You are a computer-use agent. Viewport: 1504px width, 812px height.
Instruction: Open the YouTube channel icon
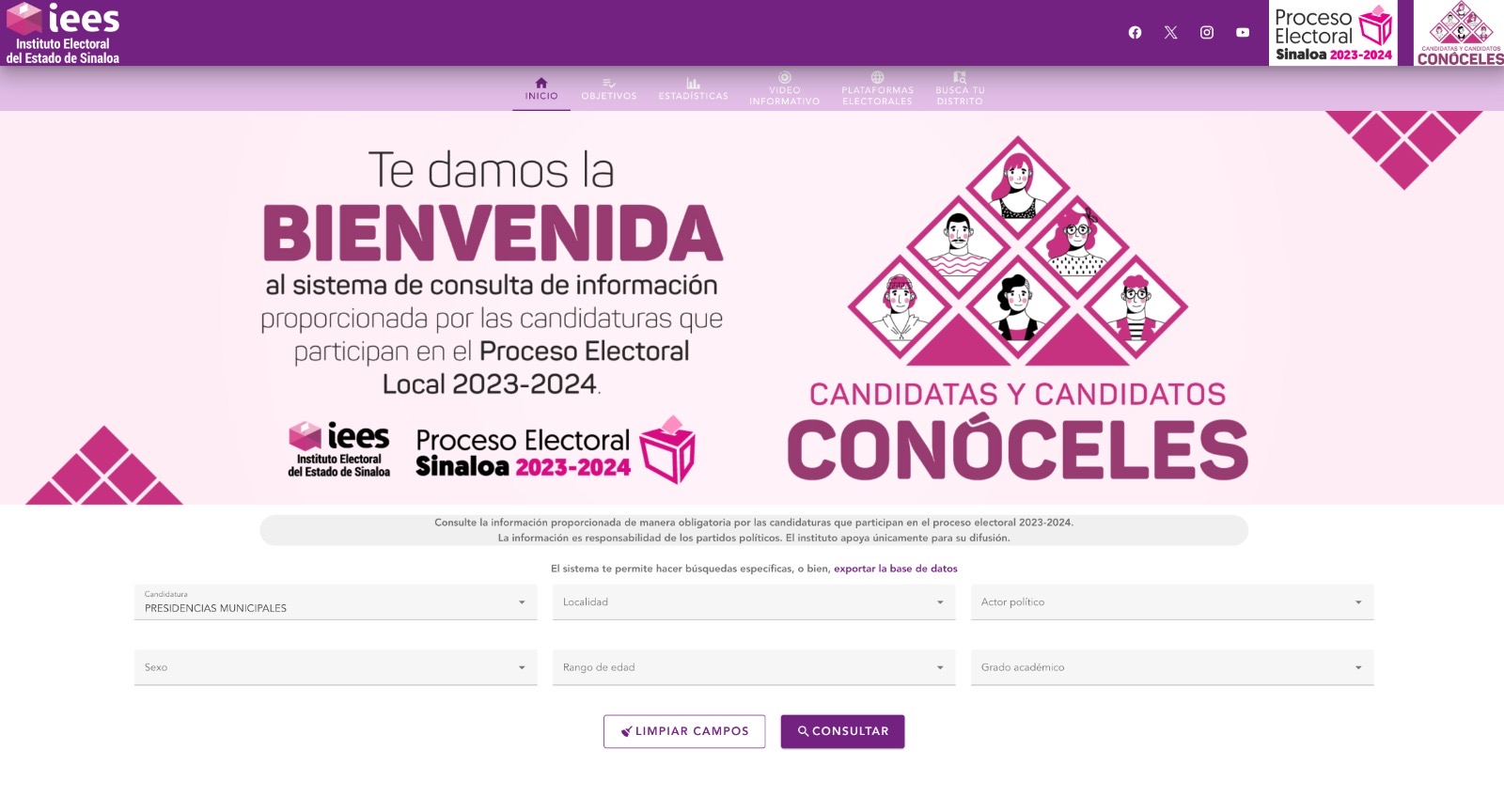coord(1243,33)
